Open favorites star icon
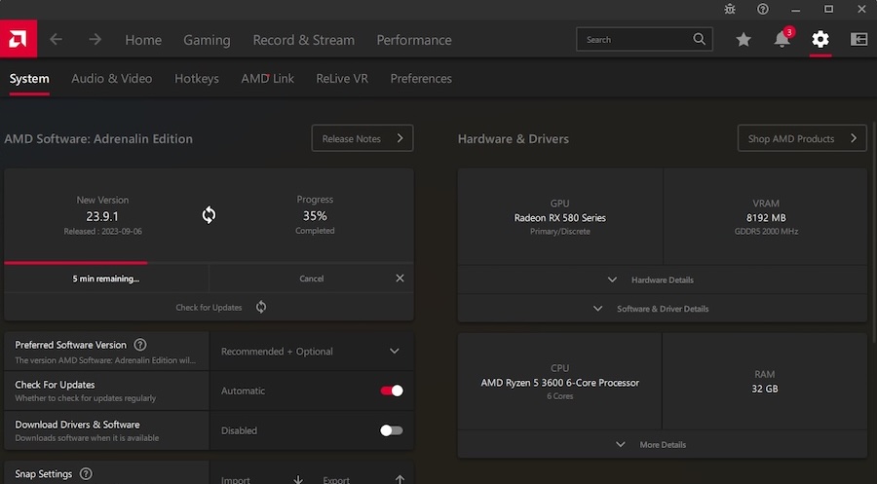 744,40
